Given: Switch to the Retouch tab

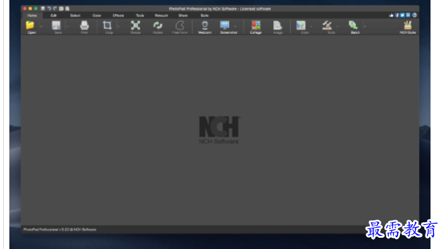Looking at the screenshot, I should (162, 16).
